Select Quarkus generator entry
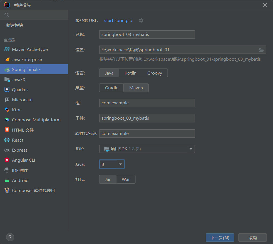 [x=34, y=90]
